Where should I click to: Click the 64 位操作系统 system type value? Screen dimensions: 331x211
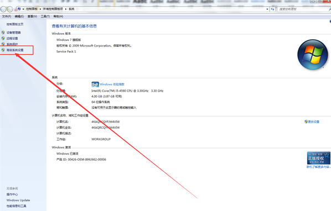tap(101, 102)
